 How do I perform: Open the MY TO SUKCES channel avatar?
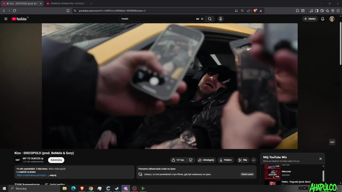(17, 160)
